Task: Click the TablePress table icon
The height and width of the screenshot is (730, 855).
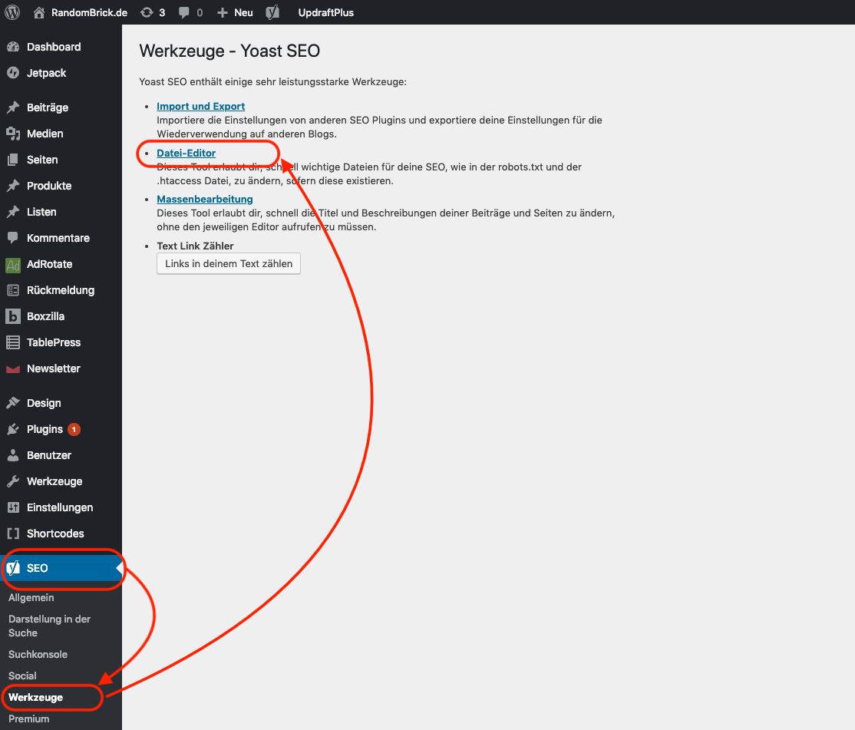Action: (12, 342)
